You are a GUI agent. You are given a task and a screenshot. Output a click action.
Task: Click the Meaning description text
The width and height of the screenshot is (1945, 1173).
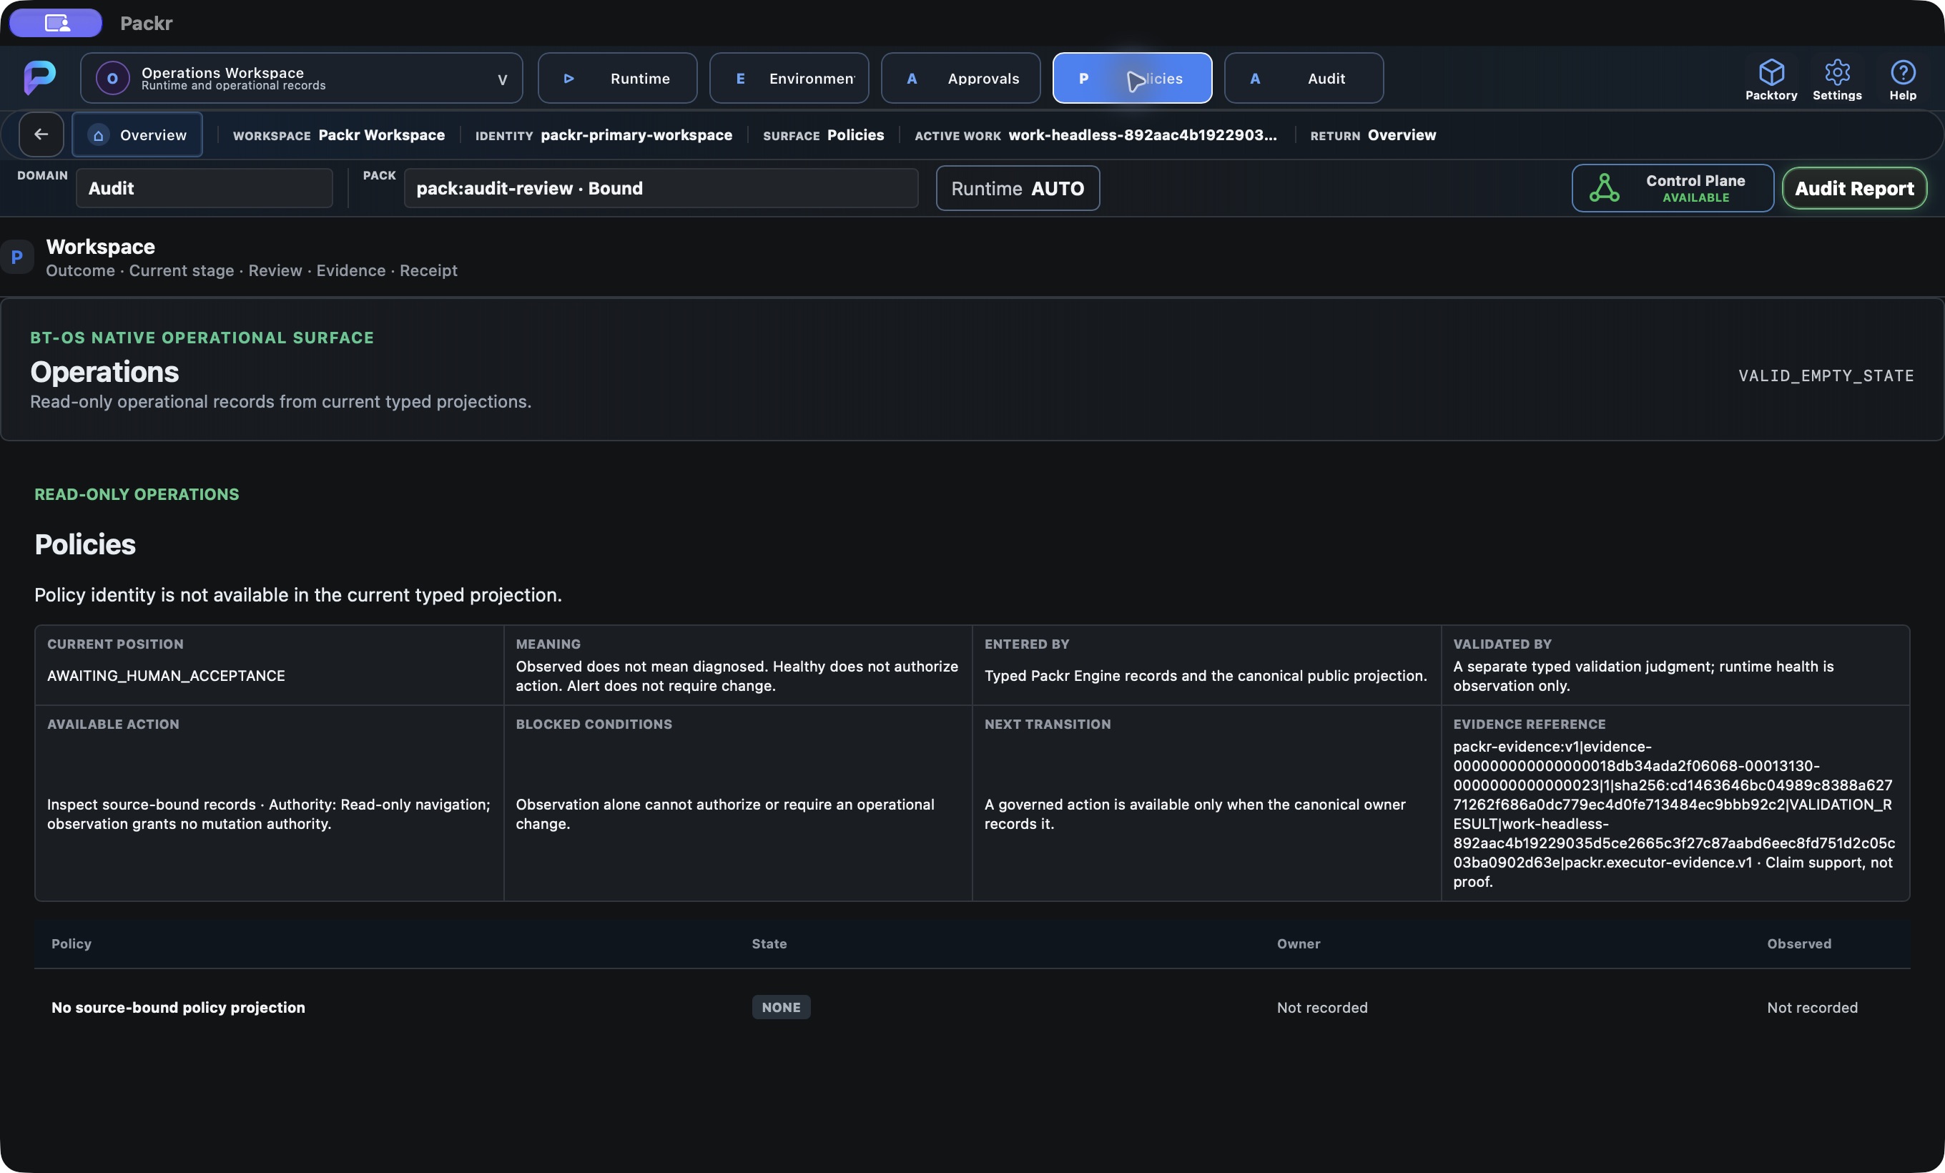737,676
